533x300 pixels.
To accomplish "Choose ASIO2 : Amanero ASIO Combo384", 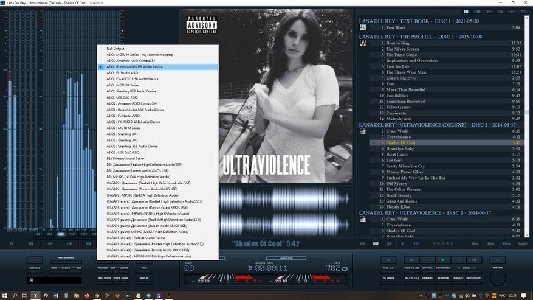I will click(158, 103).
